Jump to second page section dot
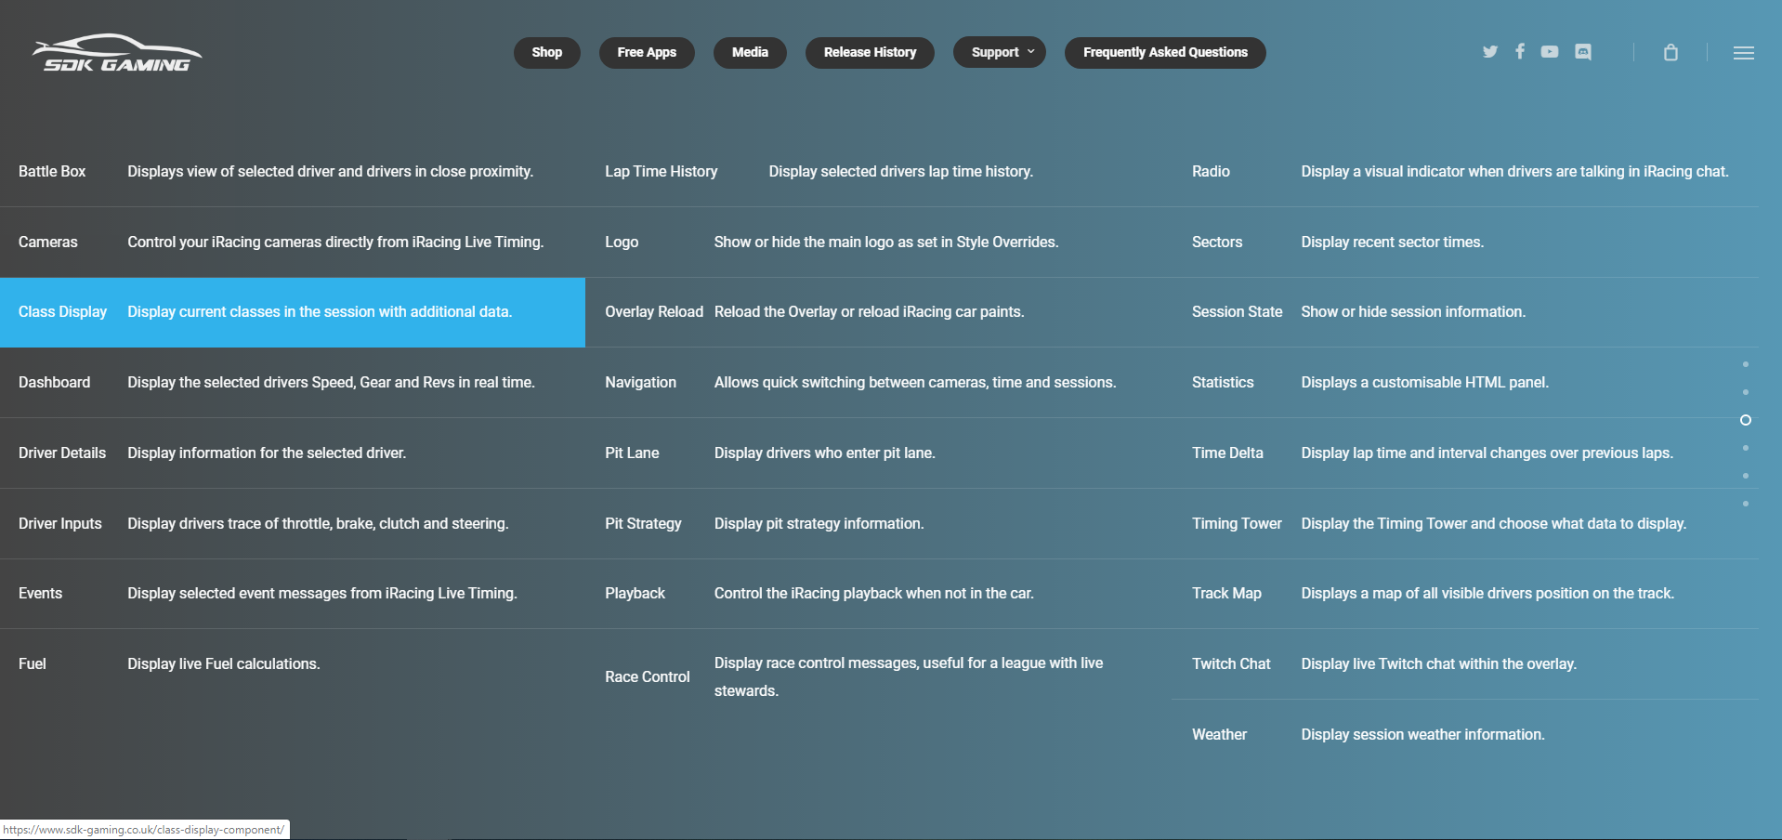 (1746, 392)
